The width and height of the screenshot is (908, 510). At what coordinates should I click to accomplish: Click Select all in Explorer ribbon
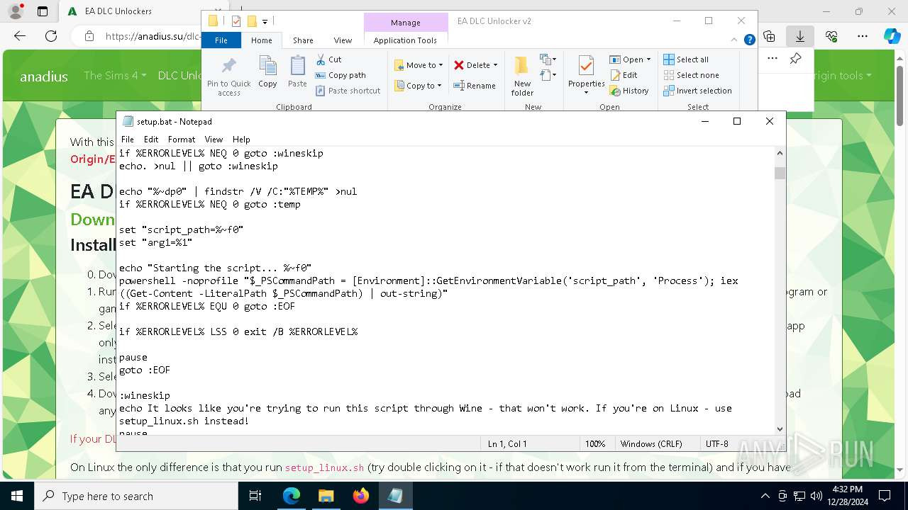coord(686,59)
